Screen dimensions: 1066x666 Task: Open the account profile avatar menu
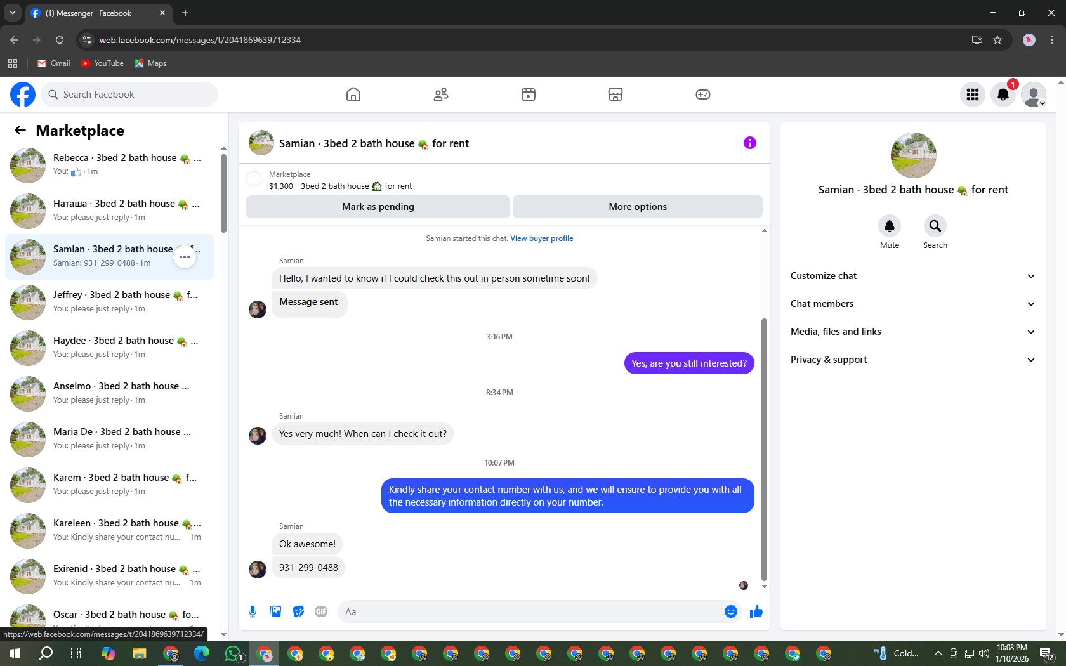point(1034,95)
